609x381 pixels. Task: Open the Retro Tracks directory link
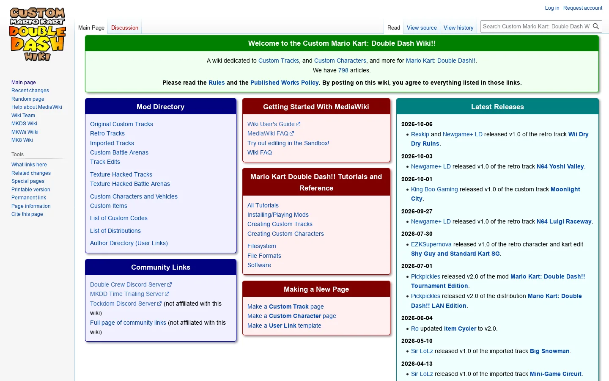point(107,133)
